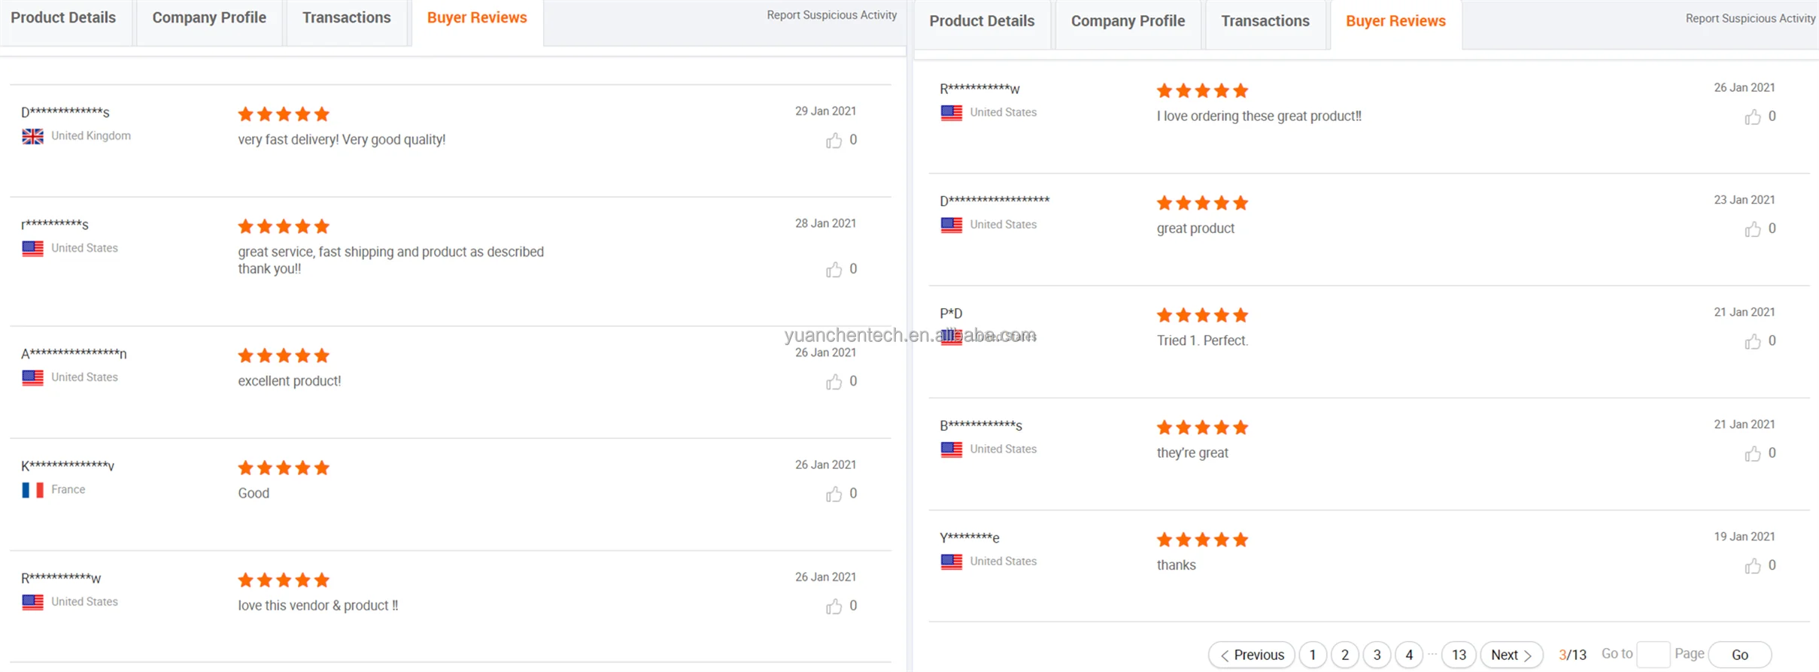
Task: Click the US flag under reviewer B************s
Action: [951, 450]
